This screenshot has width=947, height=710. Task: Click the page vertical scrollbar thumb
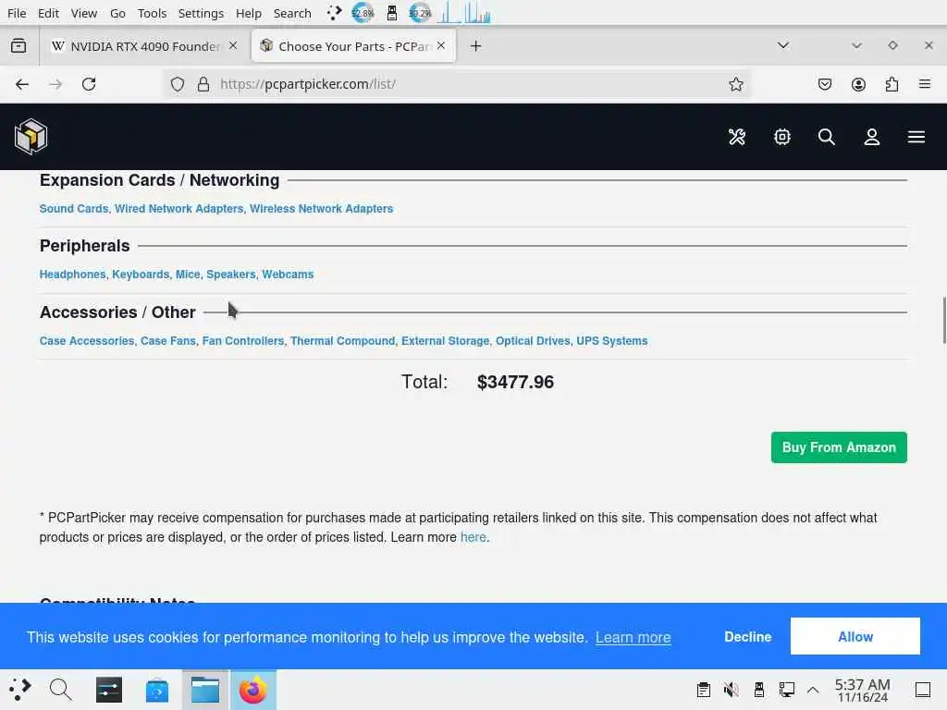pos(944,321)
